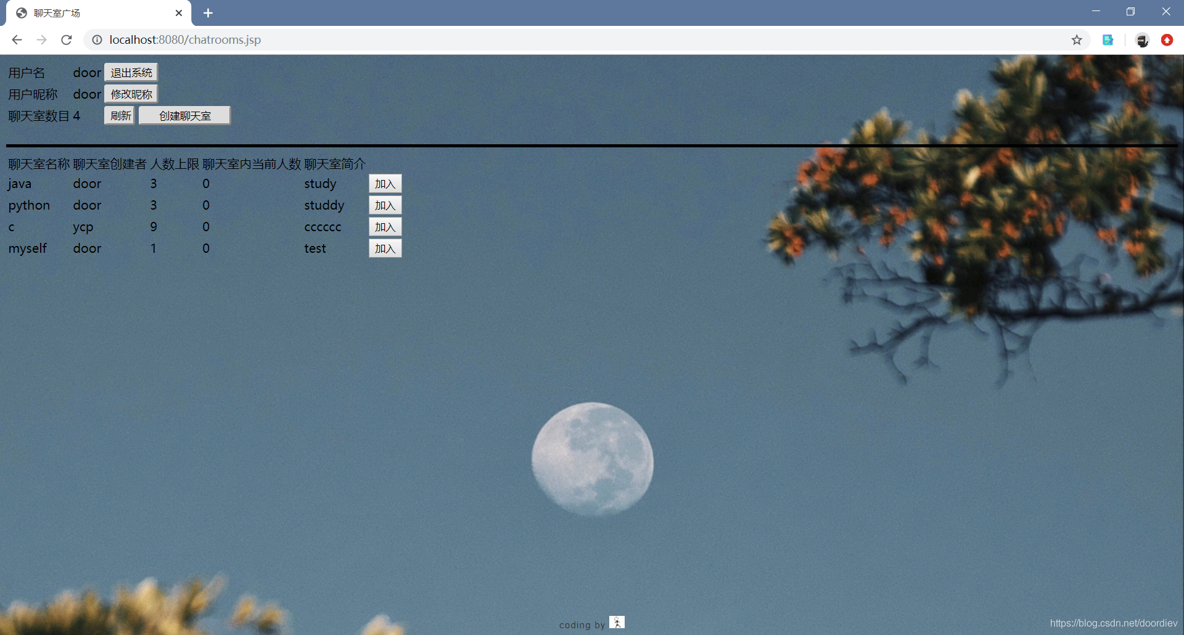Click the study description in java row
The width and height of the screenshot is (1184, 635).
[x=320, y=184]
